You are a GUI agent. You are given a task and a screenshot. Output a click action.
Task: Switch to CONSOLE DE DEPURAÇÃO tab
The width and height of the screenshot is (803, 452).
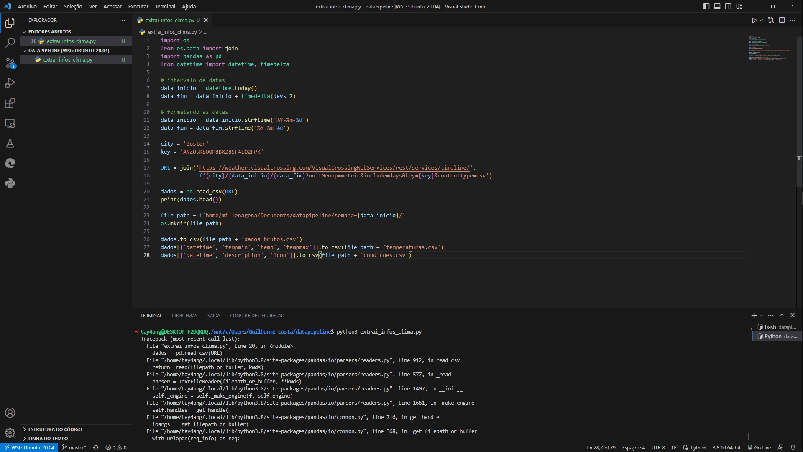[257, 316]
